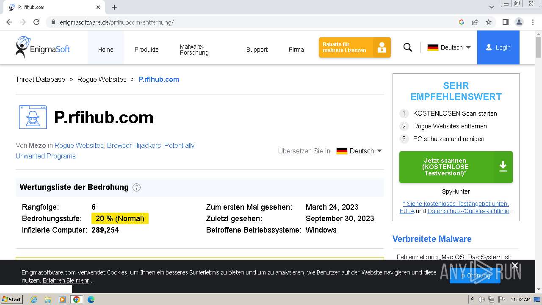Click the Login user icon button
This screenshot has width=542, height=305.
(x=498, y=47)
